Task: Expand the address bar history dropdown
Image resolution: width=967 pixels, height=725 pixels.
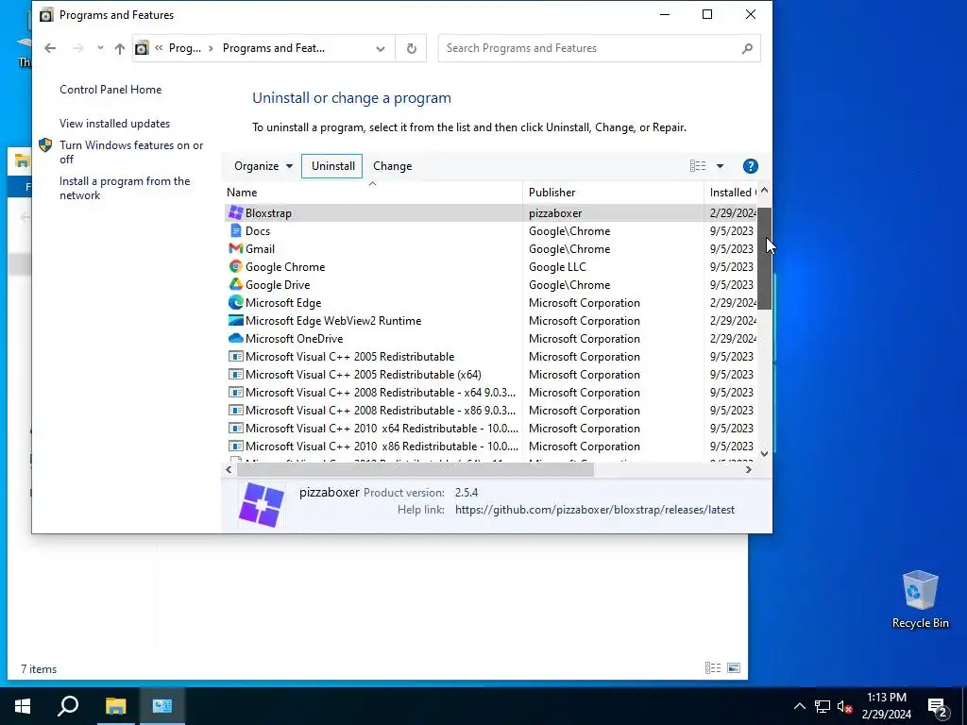Action: click(x=381, y=48)
